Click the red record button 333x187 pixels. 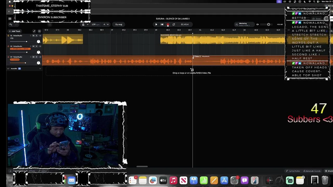168,24
